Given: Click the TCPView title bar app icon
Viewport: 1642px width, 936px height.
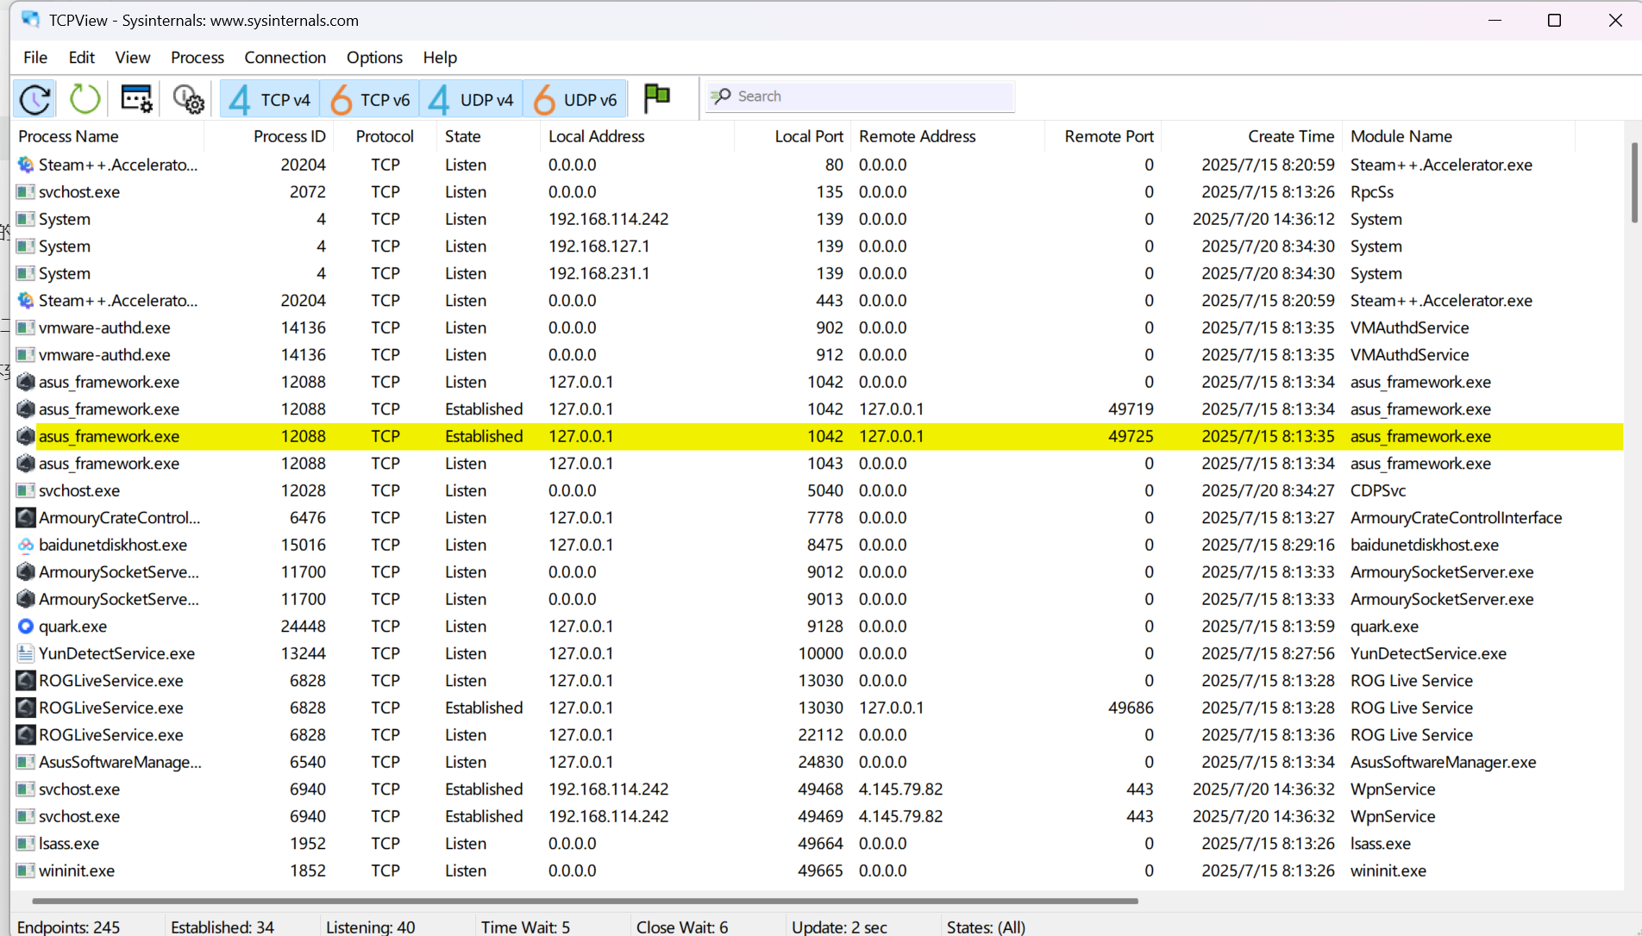Looking at the screenshot, I should pos(31,19).
